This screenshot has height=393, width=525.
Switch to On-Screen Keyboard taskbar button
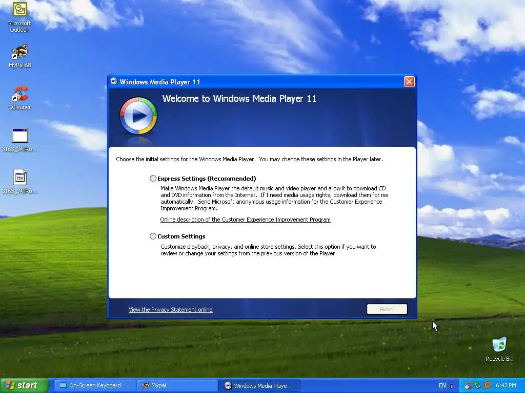(95, 385)
